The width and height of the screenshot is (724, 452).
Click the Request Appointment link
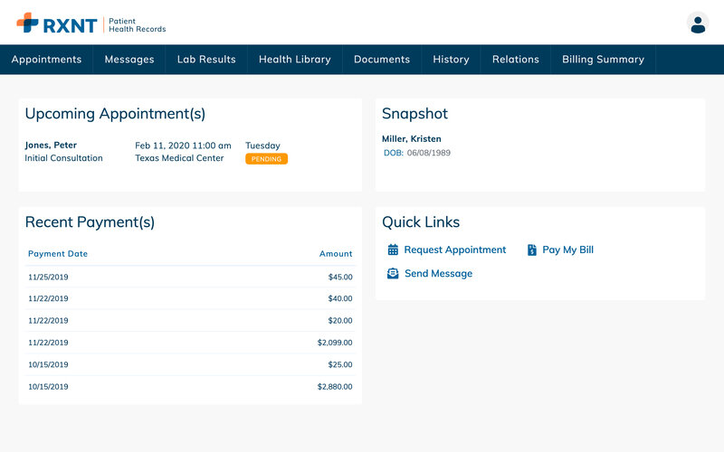455,250
